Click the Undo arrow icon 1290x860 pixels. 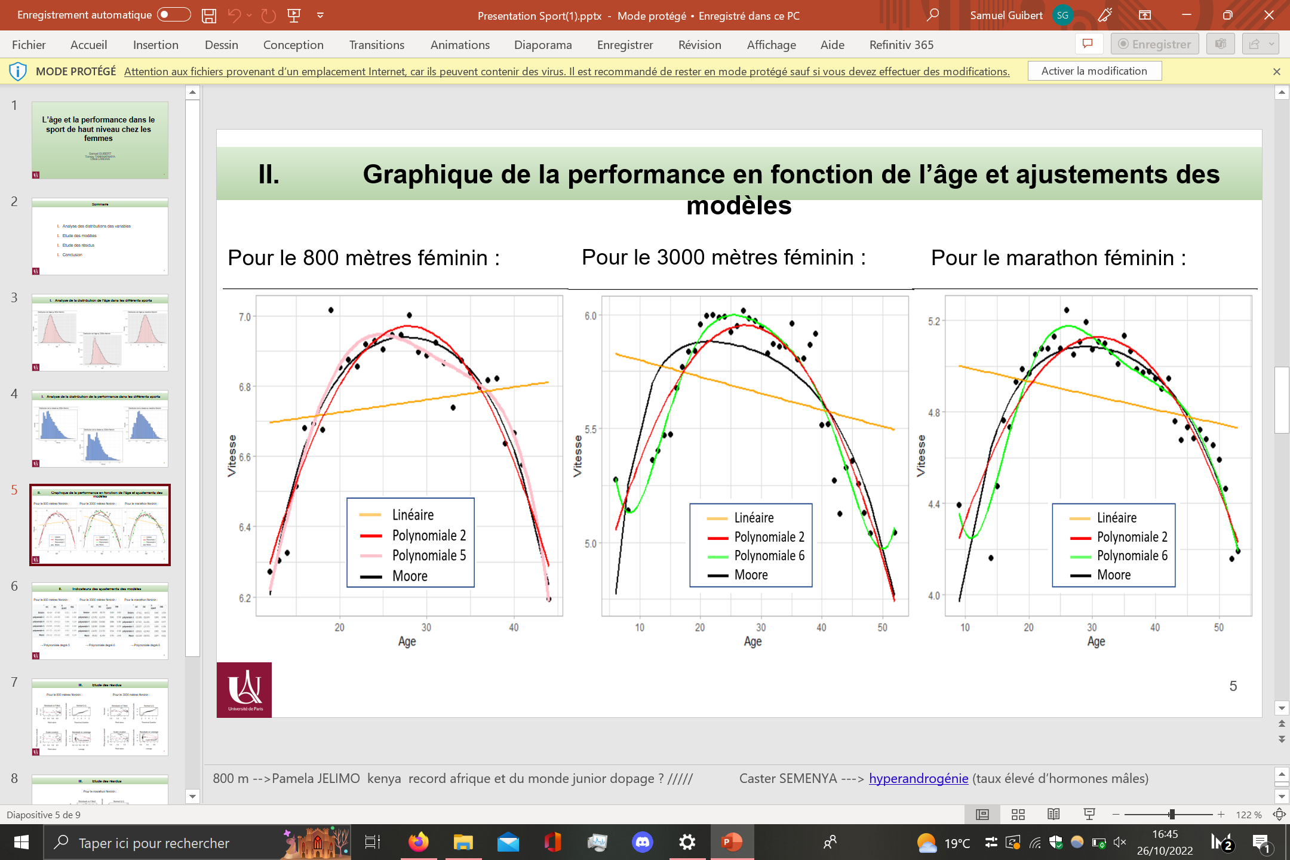[234, 16]
